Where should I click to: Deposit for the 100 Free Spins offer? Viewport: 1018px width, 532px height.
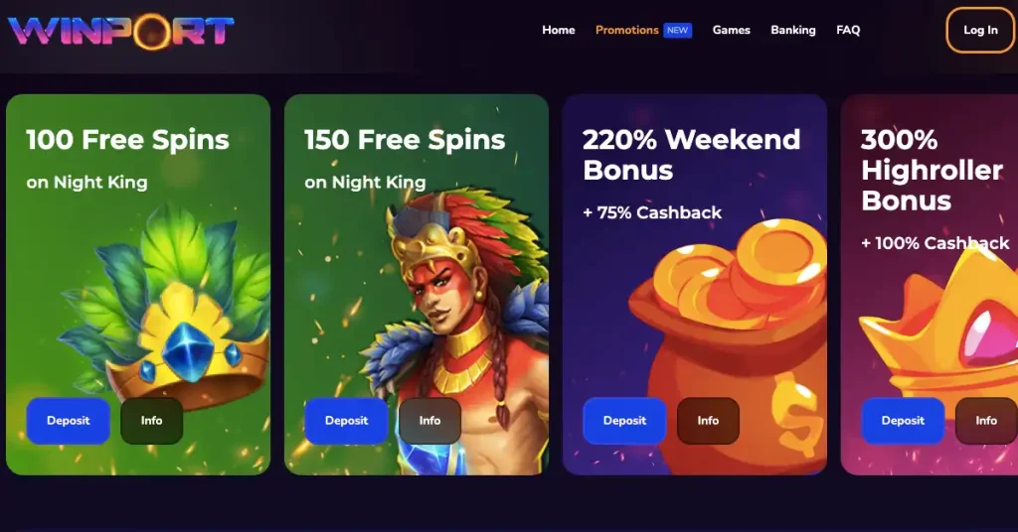69,421
